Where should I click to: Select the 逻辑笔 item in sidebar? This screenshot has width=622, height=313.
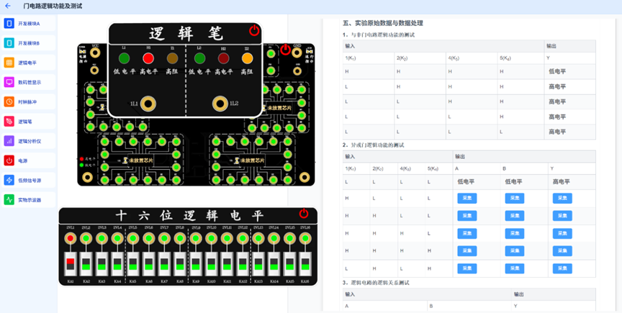coord(27,122)
